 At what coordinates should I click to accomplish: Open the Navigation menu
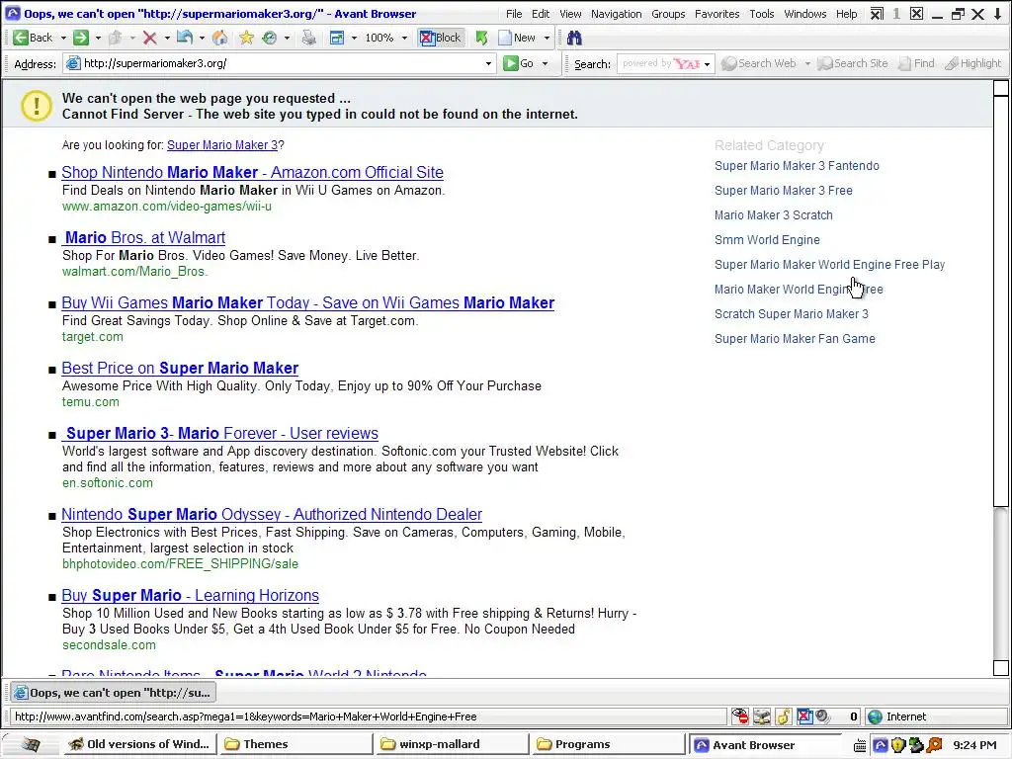tap(617, 14)
